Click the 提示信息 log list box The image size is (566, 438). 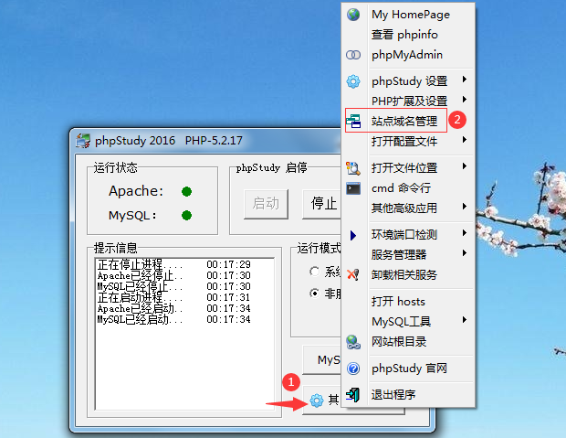click(184, 334)
